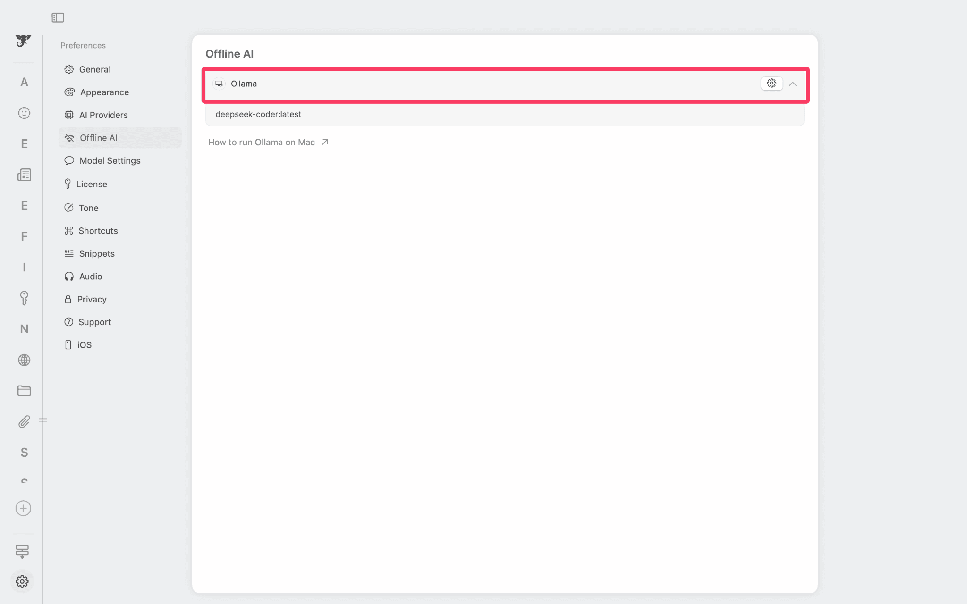
Task: Click the folder icon in the sidebar
Action: [24, 391]
